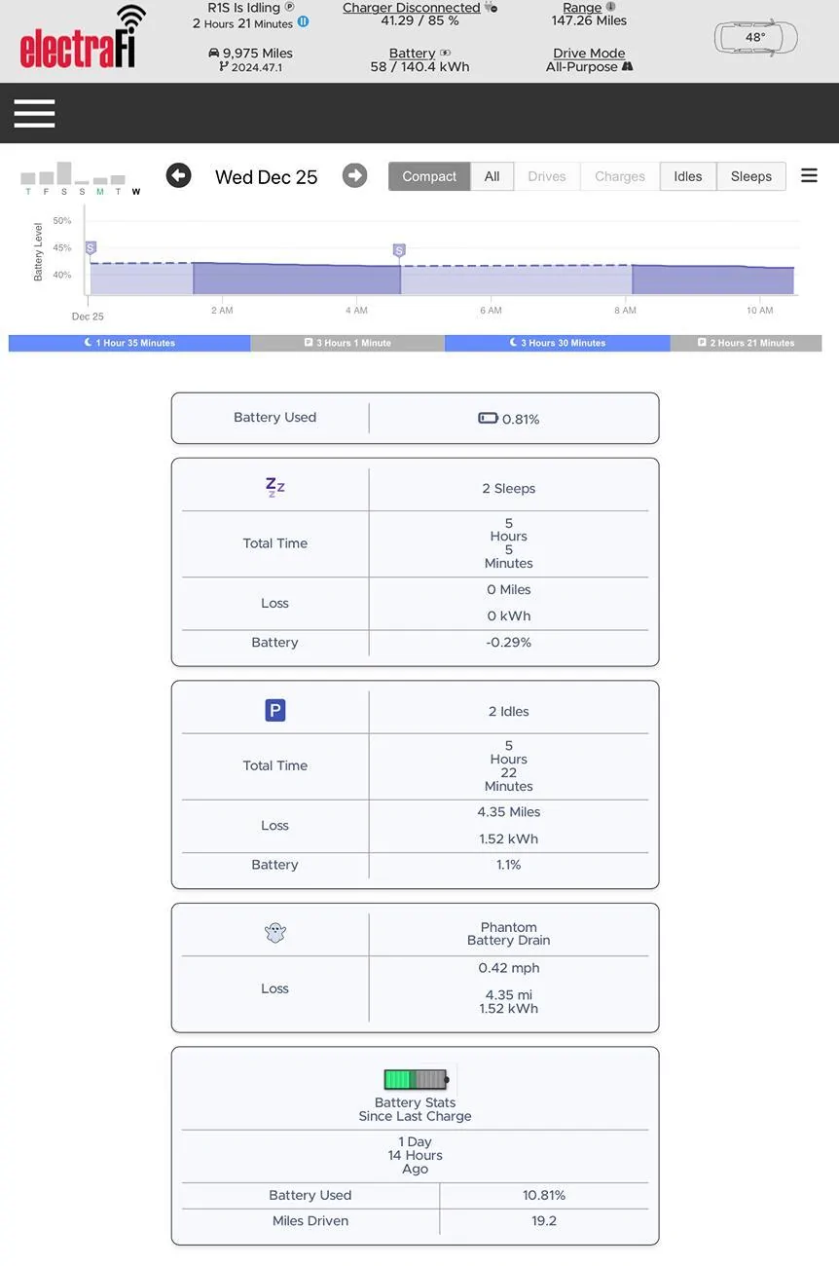Viewport: 839px width, 1266px height.
Task: Open the Charger Disconnected link
Action: [x=412, y=8]
